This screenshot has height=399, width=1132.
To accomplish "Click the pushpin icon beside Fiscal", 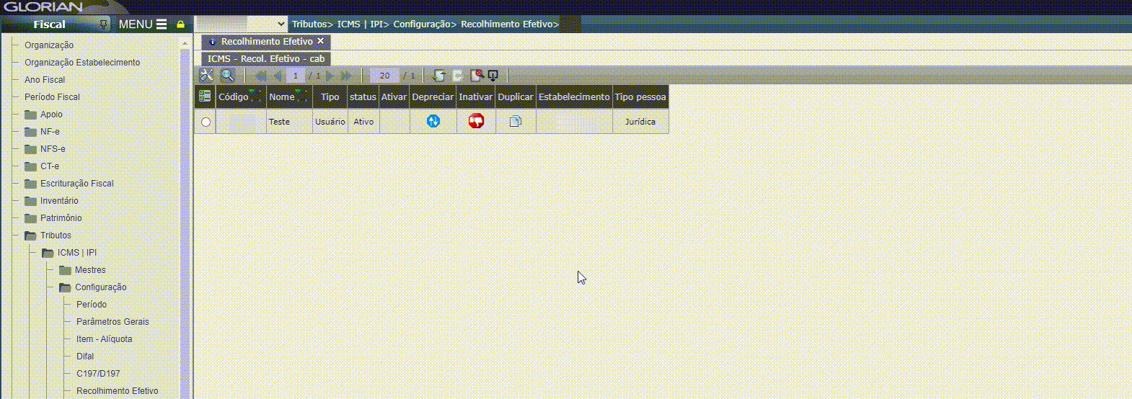I will (x=104, y=24).
